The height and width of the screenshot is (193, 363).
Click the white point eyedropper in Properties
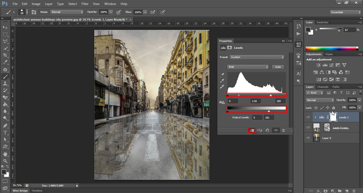click(222, 87)
